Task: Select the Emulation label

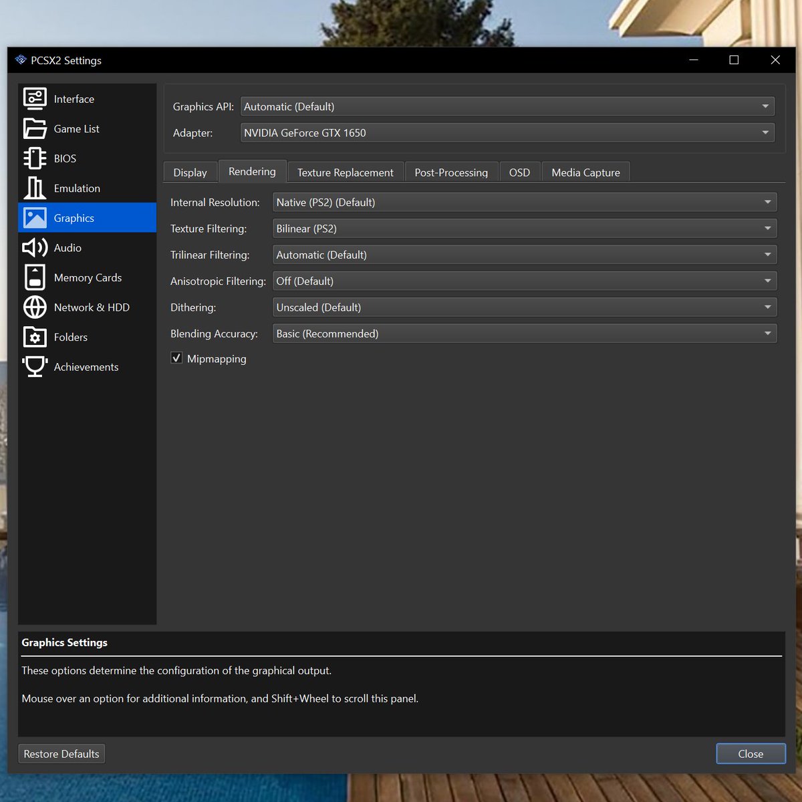Action: pyautogui.click(x=77, y=188)
